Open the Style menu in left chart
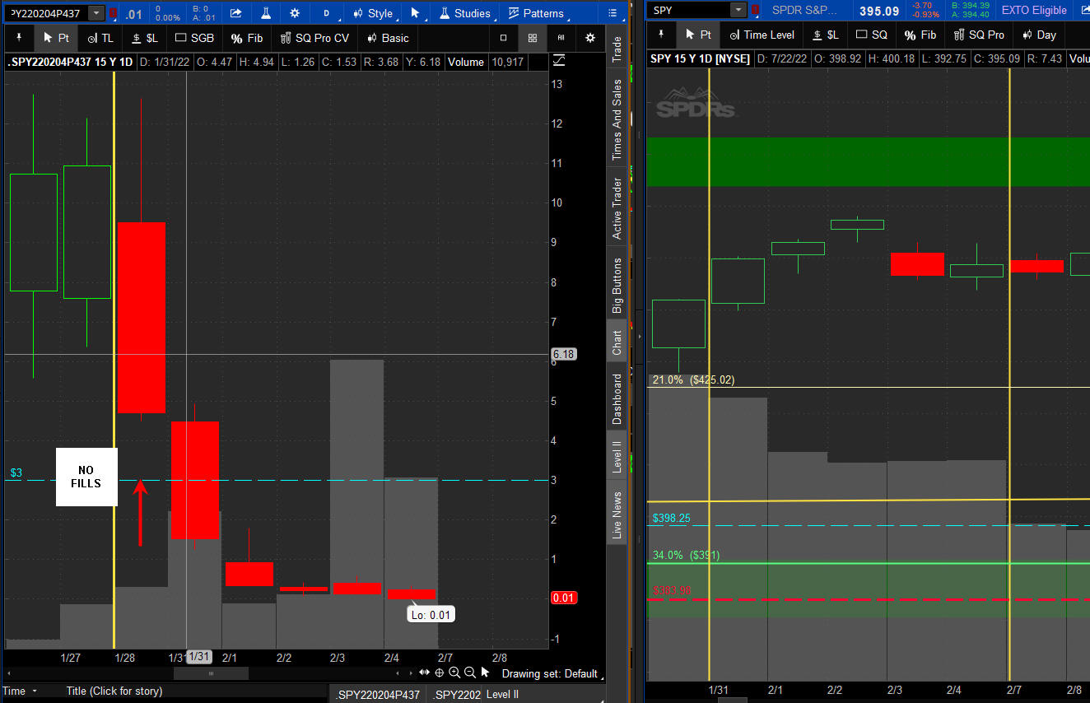 (x=374, y=13)
